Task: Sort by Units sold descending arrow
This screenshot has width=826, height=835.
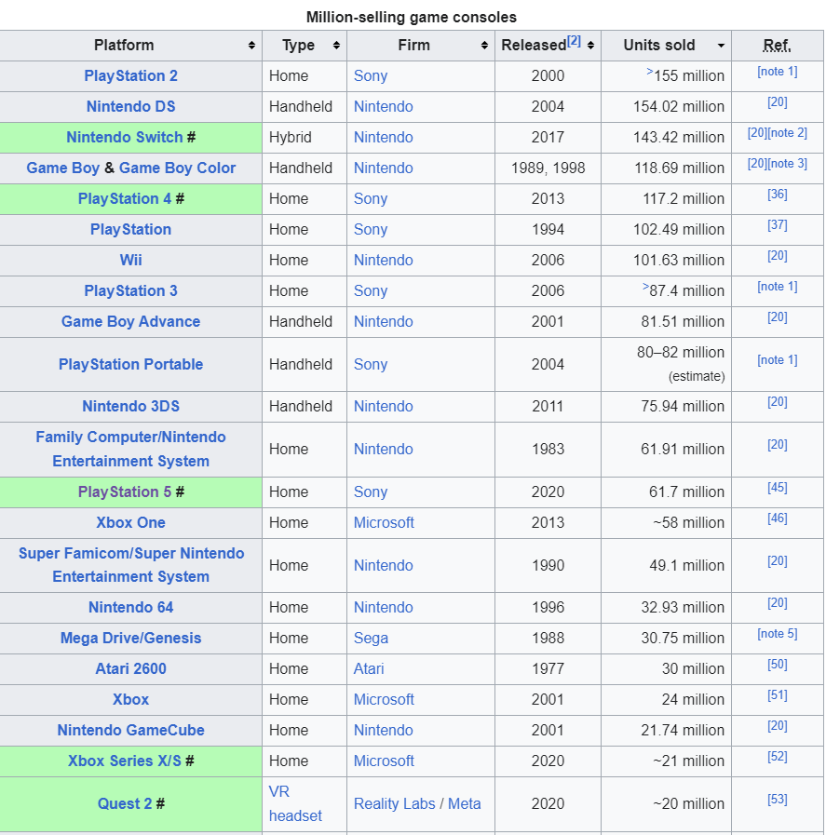Action: tap(721, 46)
